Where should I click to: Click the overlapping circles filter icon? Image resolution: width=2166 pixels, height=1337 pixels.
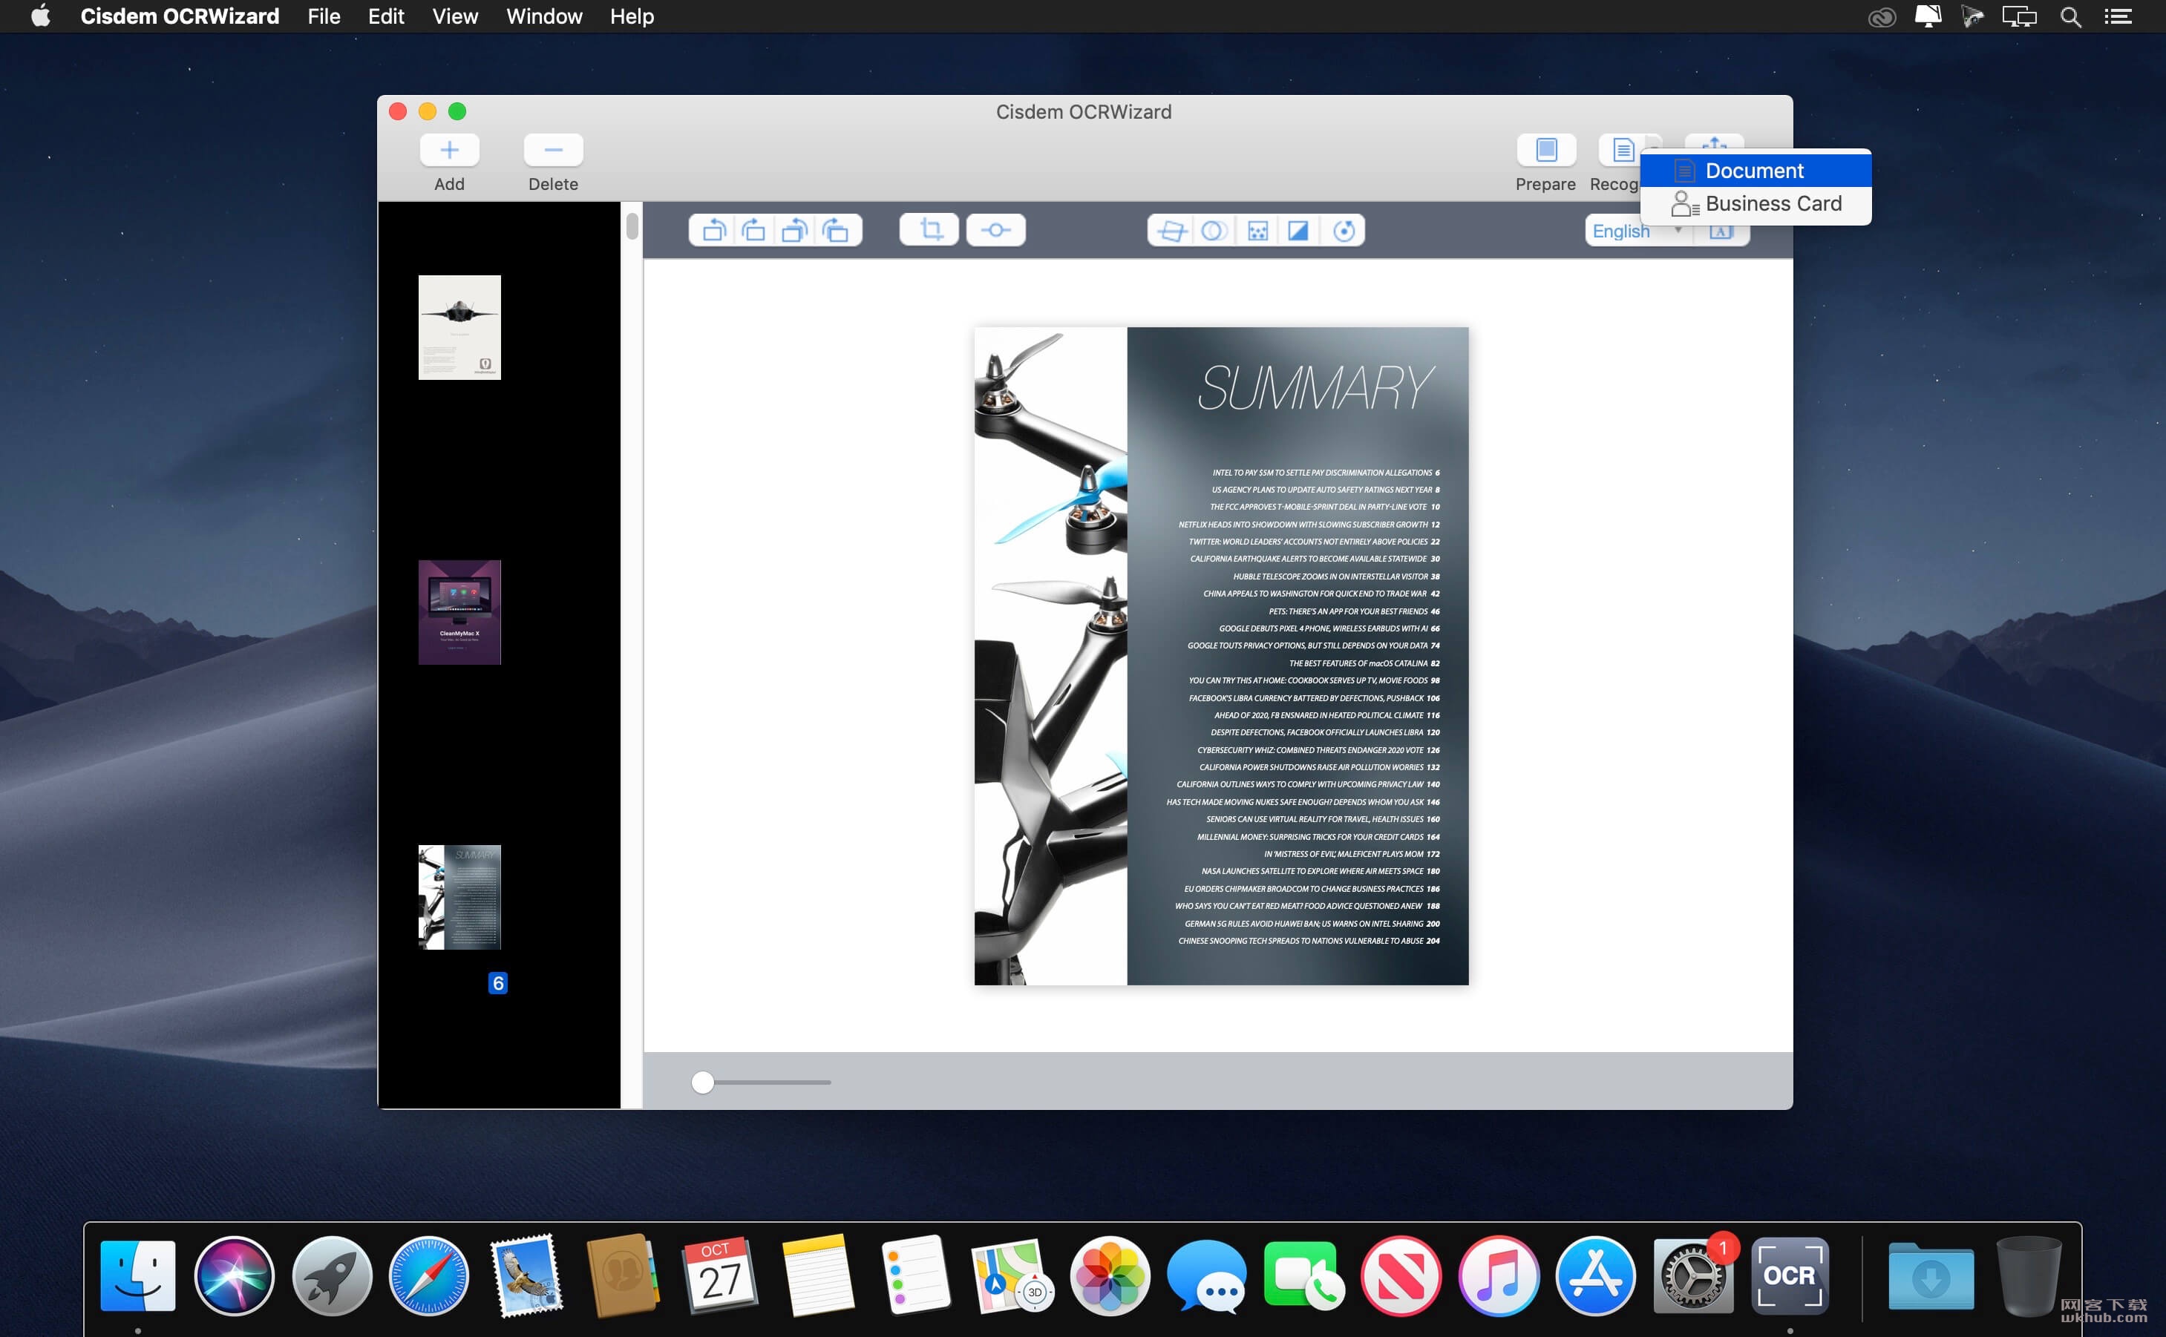point(1214,231)
